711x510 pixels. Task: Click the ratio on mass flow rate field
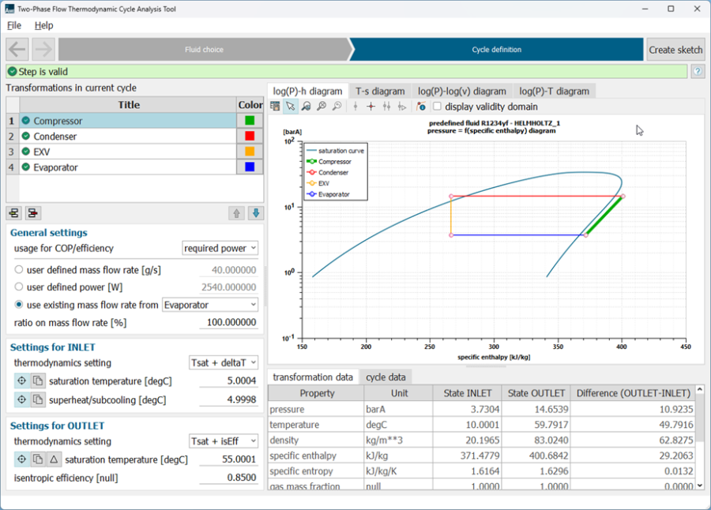(x=229, y=322)
